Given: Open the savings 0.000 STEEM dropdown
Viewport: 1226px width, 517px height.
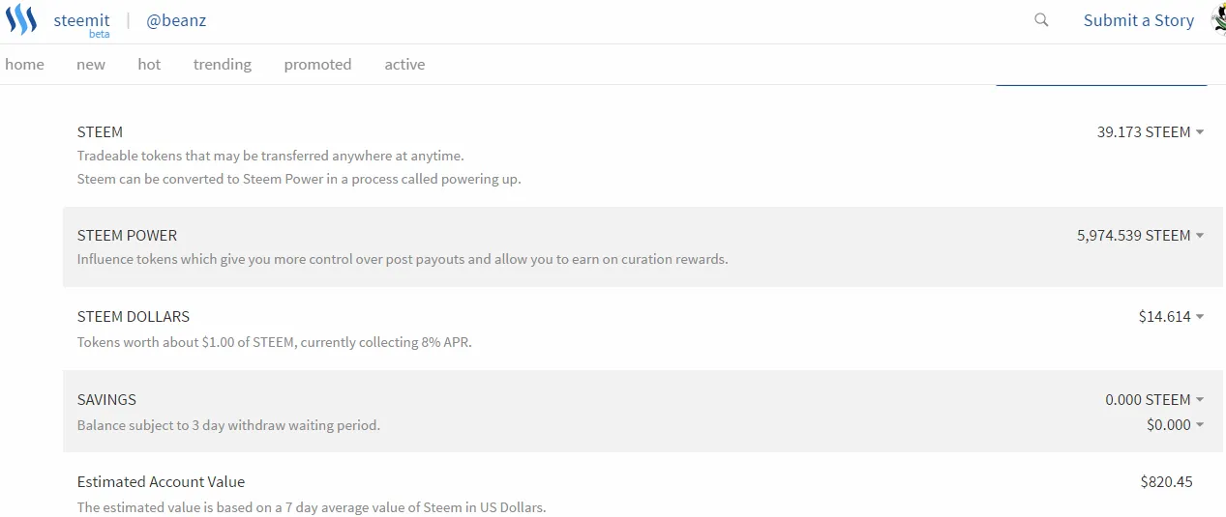Looking at the screenshot, I should click(x=1155, y=400).
